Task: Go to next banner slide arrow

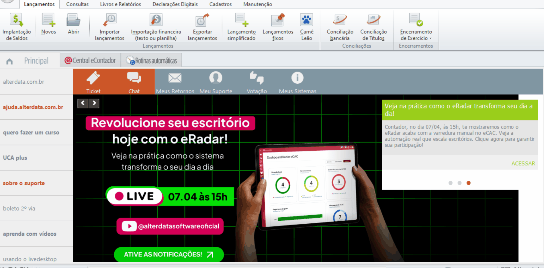Action: [94, 103]
